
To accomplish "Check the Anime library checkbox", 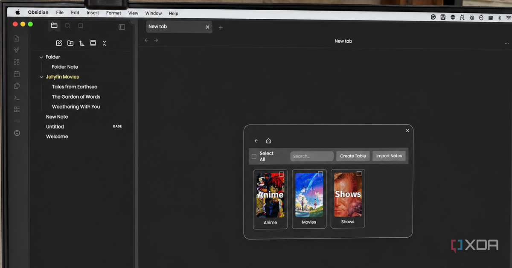I will coord(282,174).
